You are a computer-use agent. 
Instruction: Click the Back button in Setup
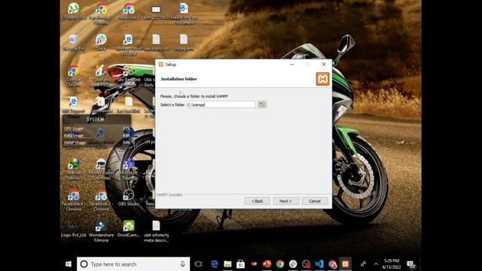tap(257, 201)
